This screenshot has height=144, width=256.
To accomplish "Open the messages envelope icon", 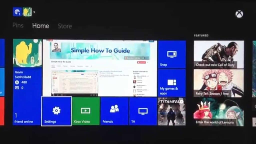I will [17, 88].
